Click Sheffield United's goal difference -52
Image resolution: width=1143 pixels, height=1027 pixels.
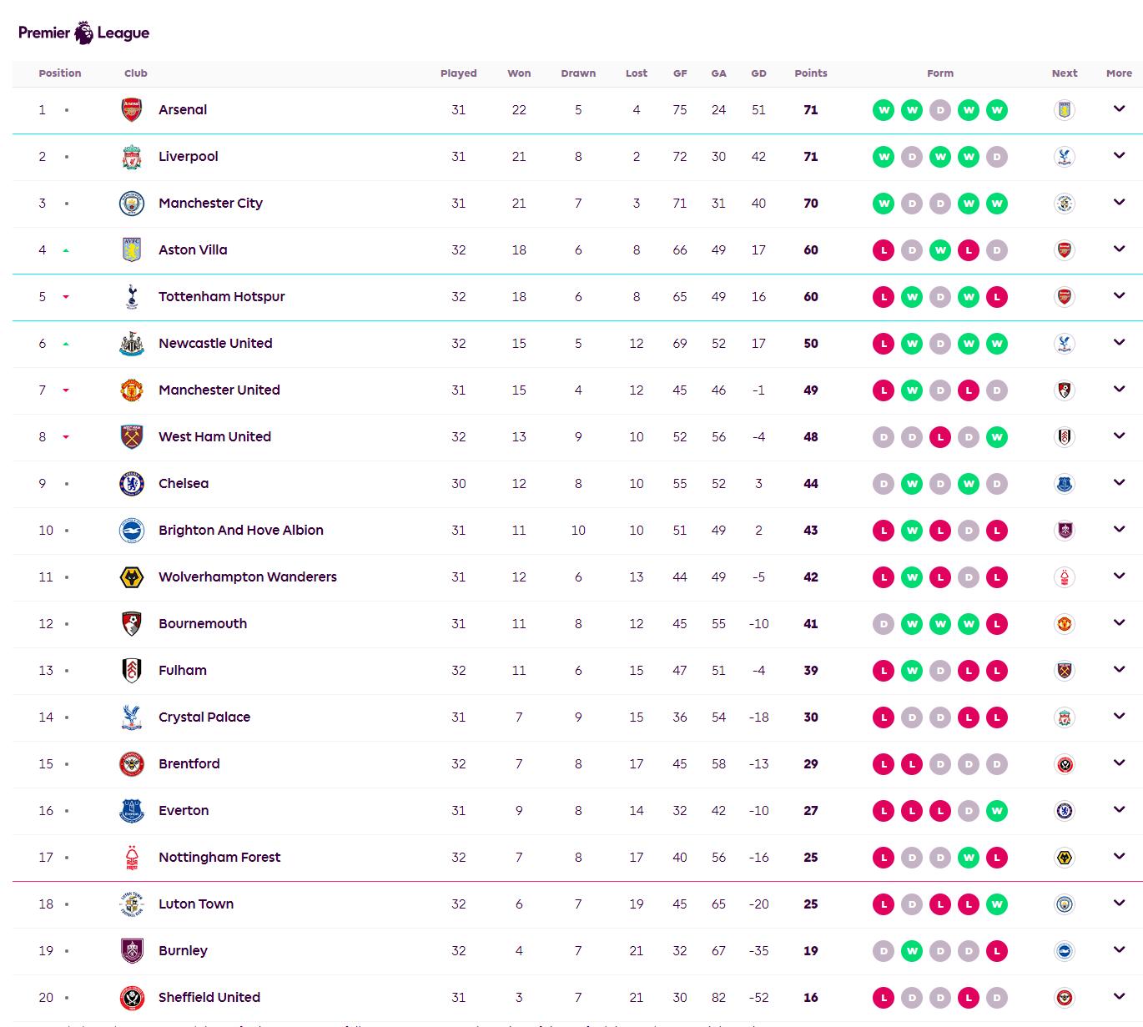coord(758,998)
